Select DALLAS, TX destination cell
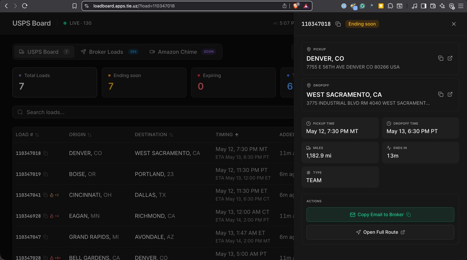 [150, 195]
